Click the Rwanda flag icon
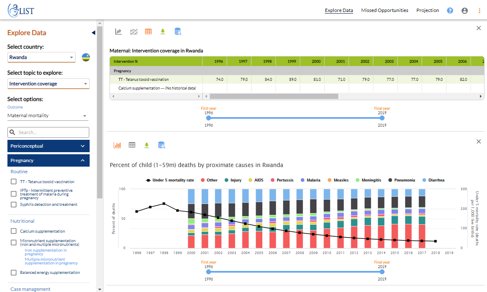This screenshot has height=292, width=487. coord(86,57)
